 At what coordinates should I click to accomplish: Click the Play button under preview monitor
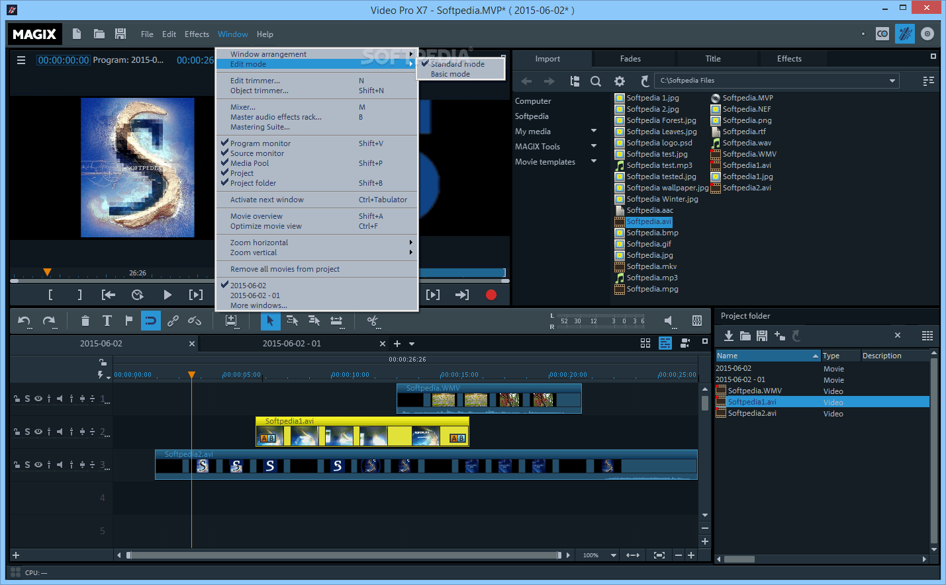[x=167, y=295]
